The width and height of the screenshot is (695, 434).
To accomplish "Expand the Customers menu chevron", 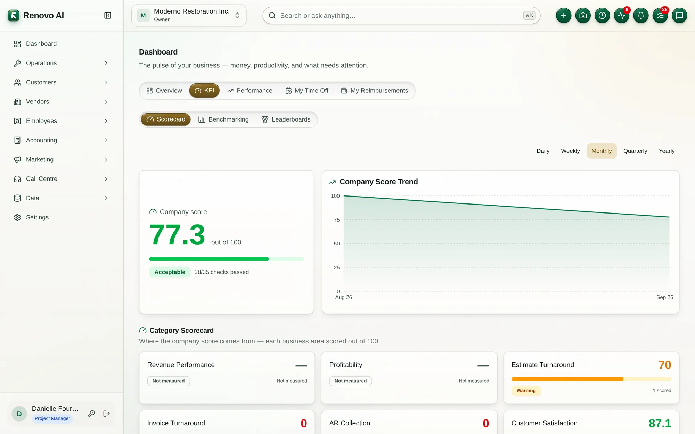I will [106, 82].
